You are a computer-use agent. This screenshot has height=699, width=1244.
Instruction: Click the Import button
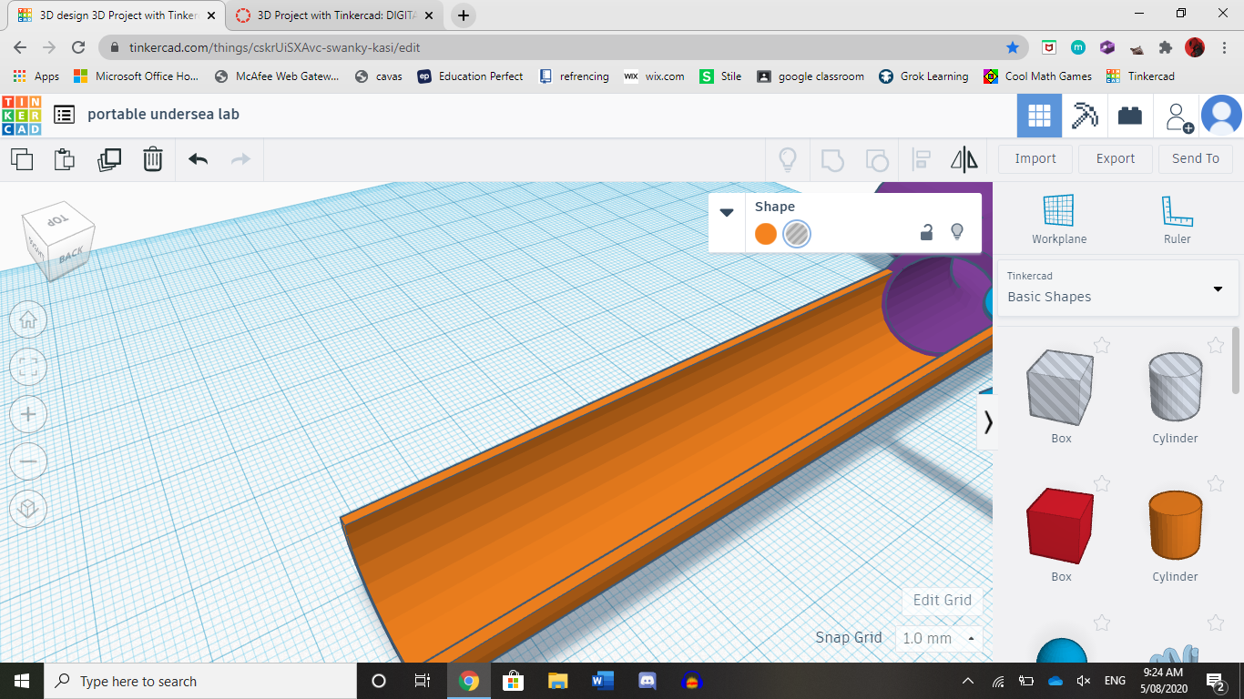pos(1035,158)
